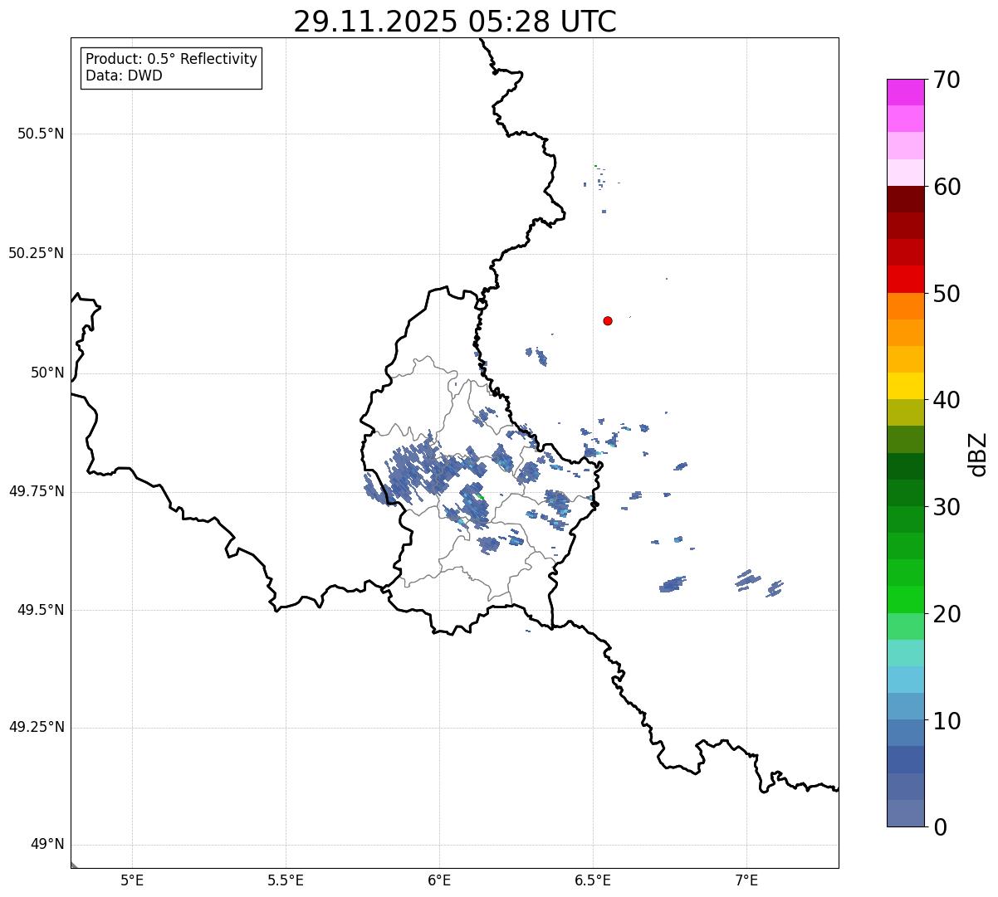Click the Data: DWD label
Screen dimensions: 998x897
tap(124, 76)
